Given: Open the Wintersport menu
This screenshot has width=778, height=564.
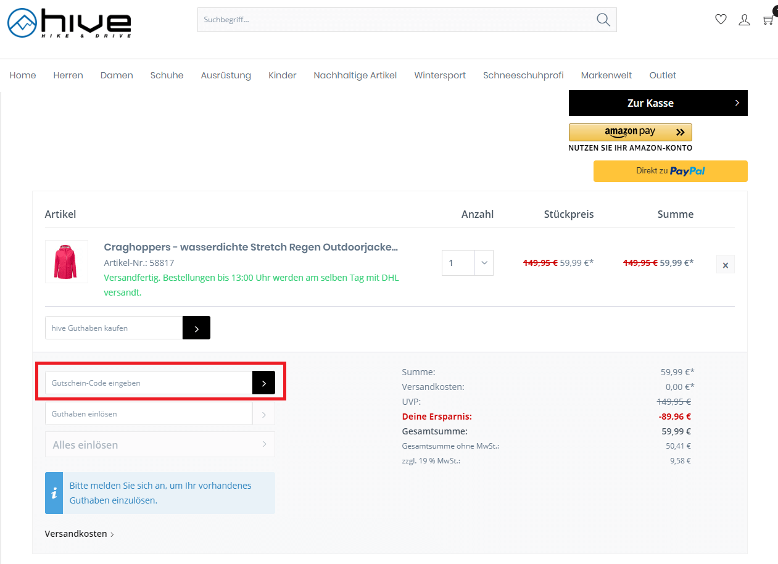Looking at the screenshot, I should pos(440,75).
